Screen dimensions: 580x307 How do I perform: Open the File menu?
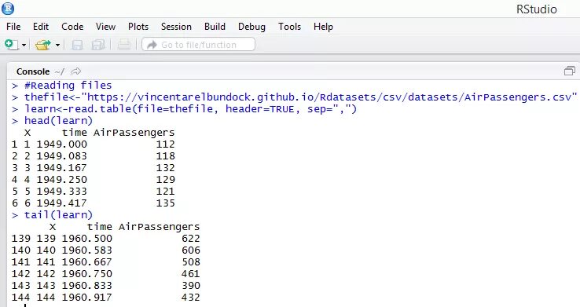[13, 27]
